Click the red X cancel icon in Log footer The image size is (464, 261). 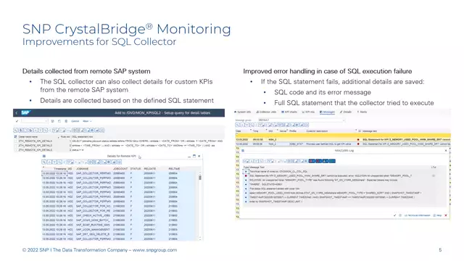[x=446, y=215]
